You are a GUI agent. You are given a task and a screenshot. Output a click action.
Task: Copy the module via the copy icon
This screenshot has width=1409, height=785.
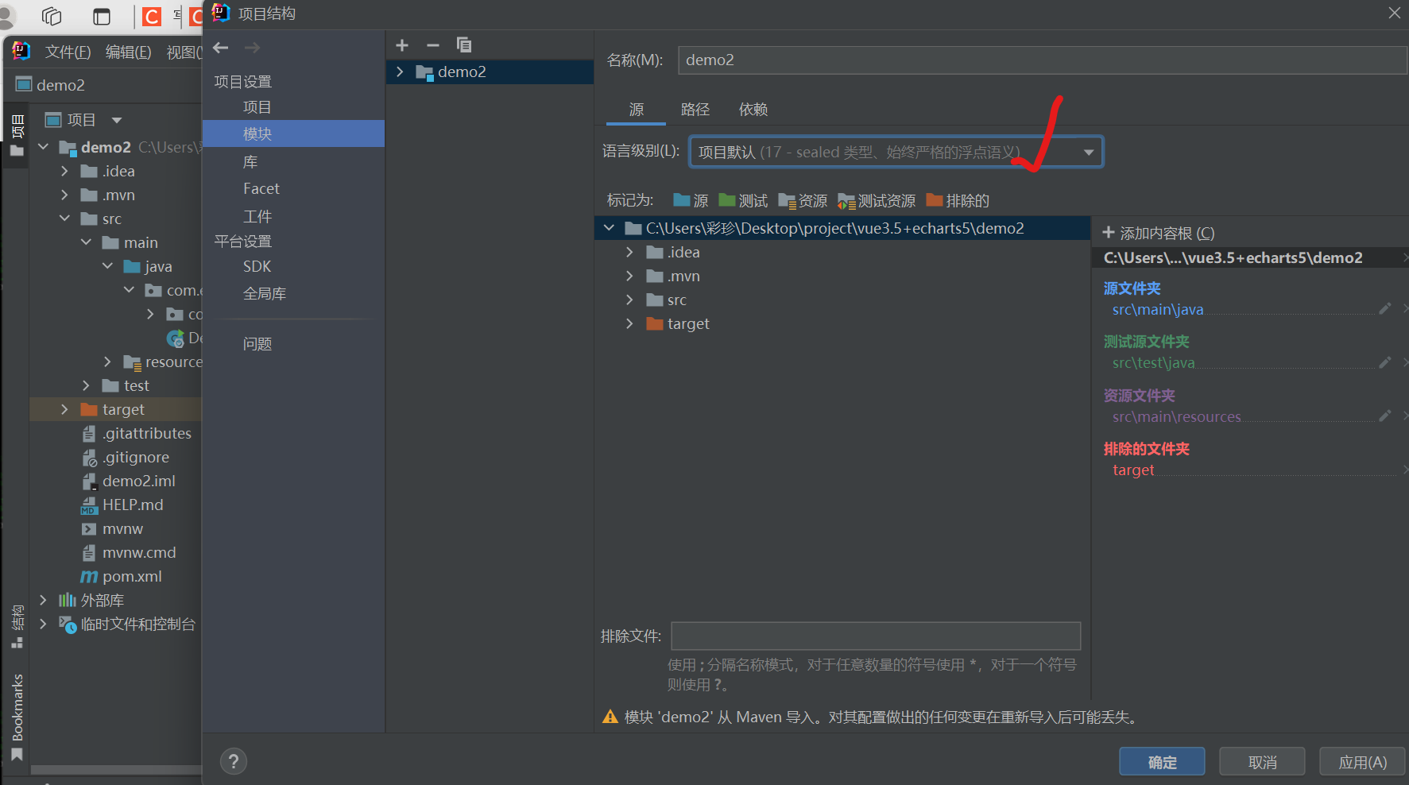point(464,45)
